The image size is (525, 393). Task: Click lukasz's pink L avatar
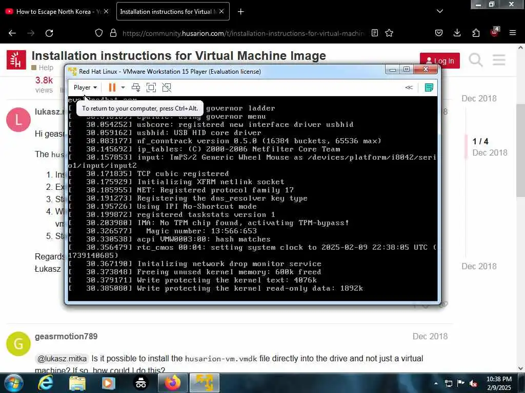(18, 120)
